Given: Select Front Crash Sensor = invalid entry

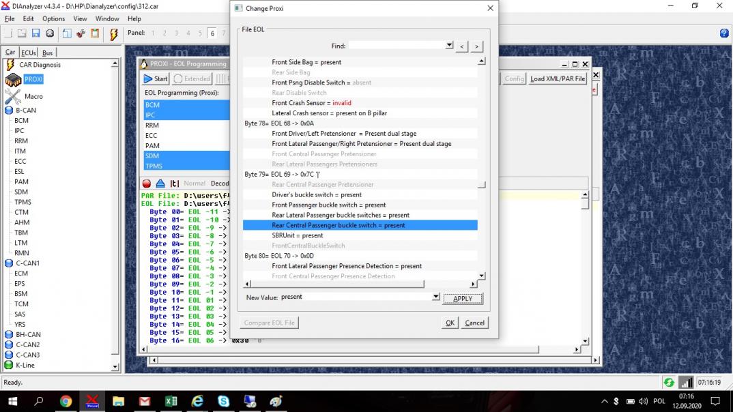Looking at the screenshot, I should [311, 103].
